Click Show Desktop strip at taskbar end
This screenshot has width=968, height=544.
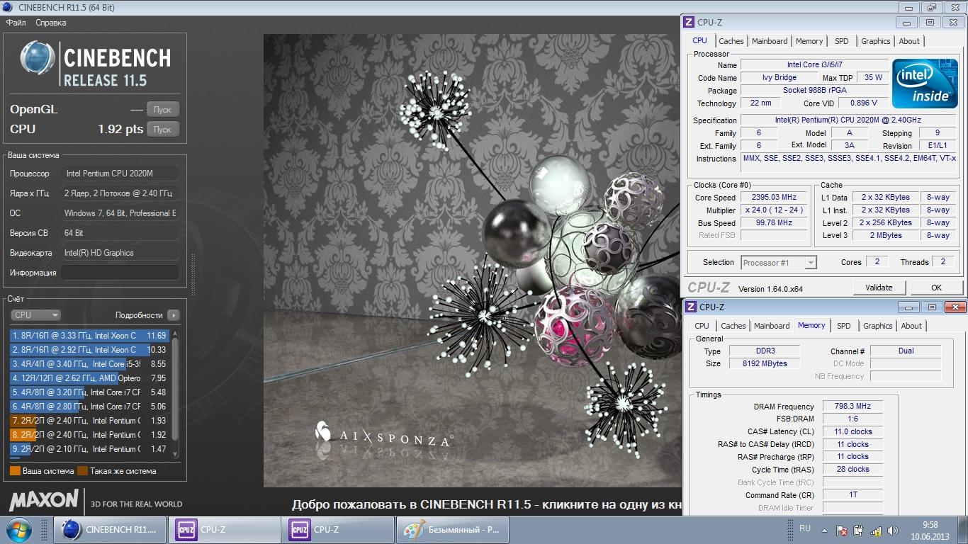click(x=963, y=530)
